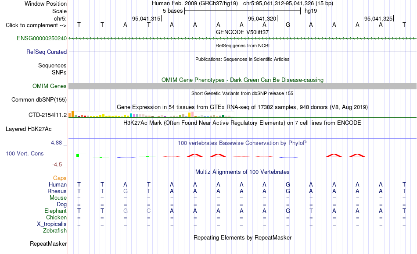
Task: Click the Sequences track label
Action: click(x=52, y=66)
